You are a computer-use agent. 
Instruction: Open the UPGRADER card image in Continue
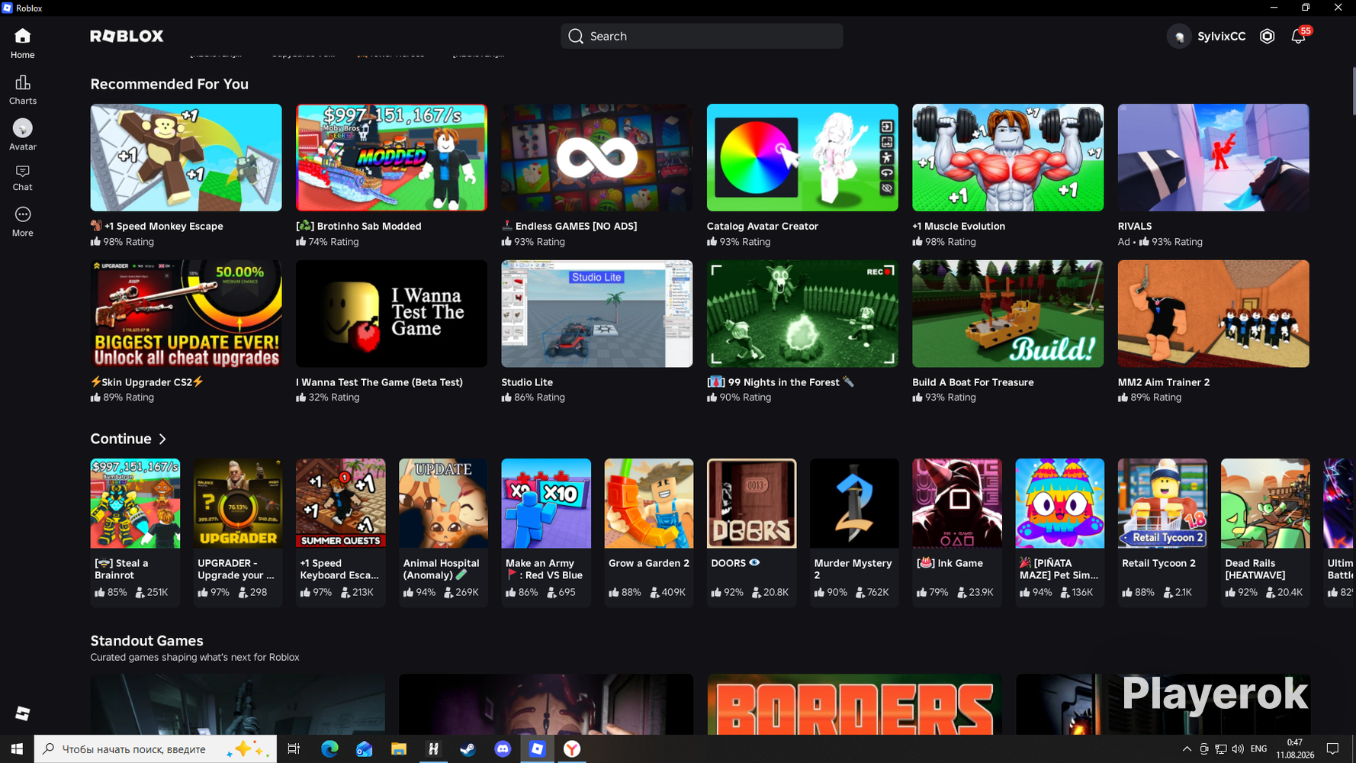click(238, 504)
